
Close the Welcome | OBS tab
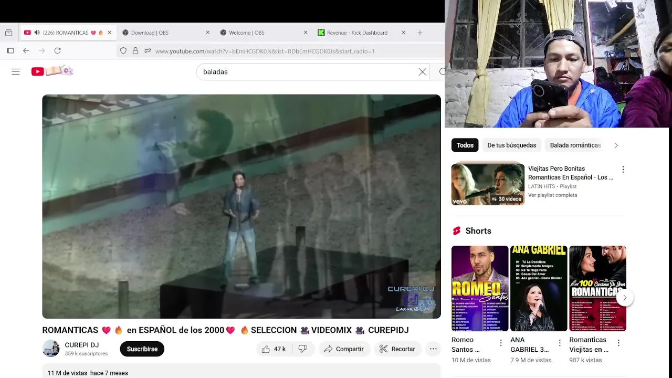(306, 33)
